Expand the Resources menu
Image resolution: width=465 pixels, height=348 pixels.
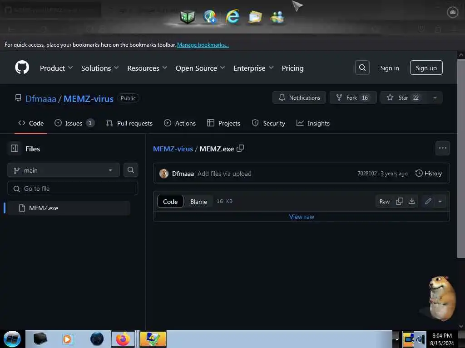tap(147, 68)
